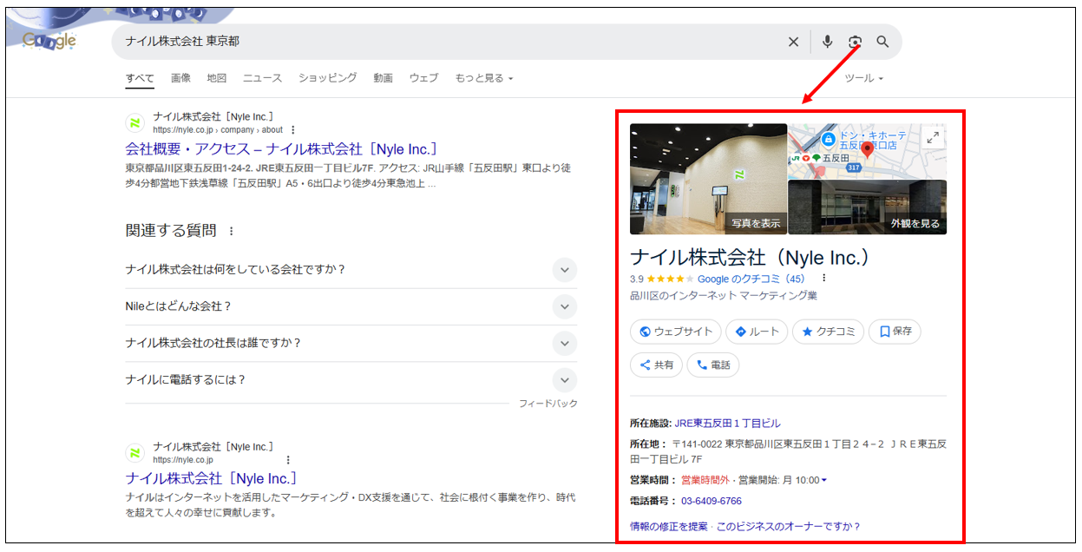Open the ツール dropdown
Viewport: 1082px width, 552px height.
pos(864,78)
